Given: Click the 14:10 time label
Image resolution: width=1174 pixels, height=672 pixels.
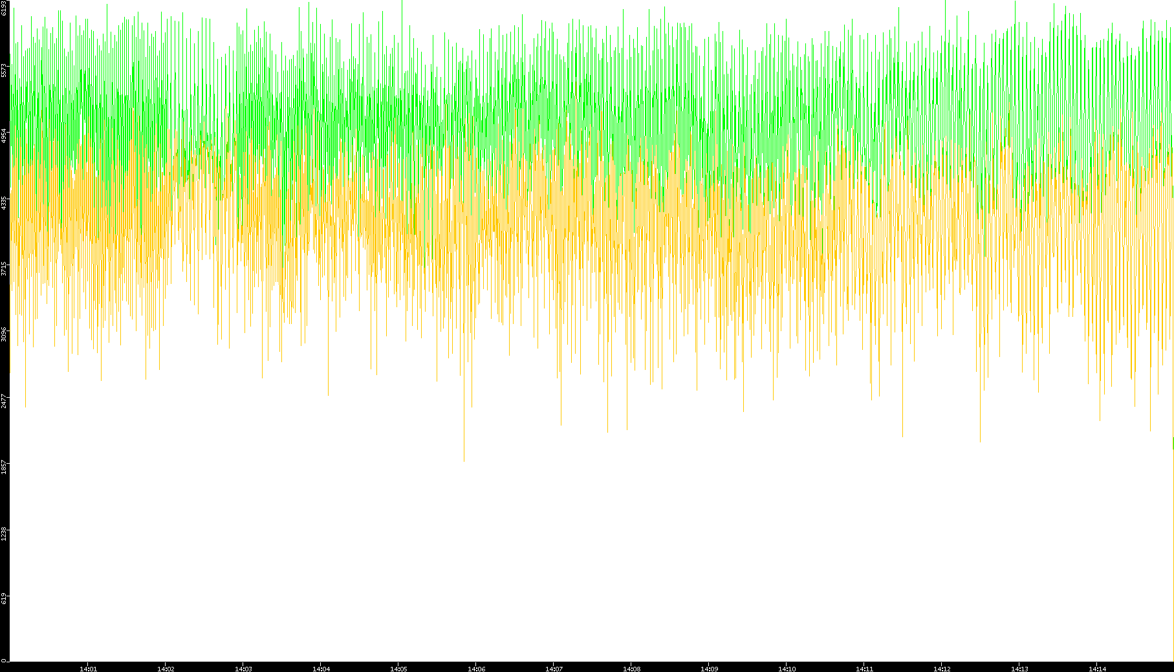Looking at the screenshot, I should (x=787, y=669).
